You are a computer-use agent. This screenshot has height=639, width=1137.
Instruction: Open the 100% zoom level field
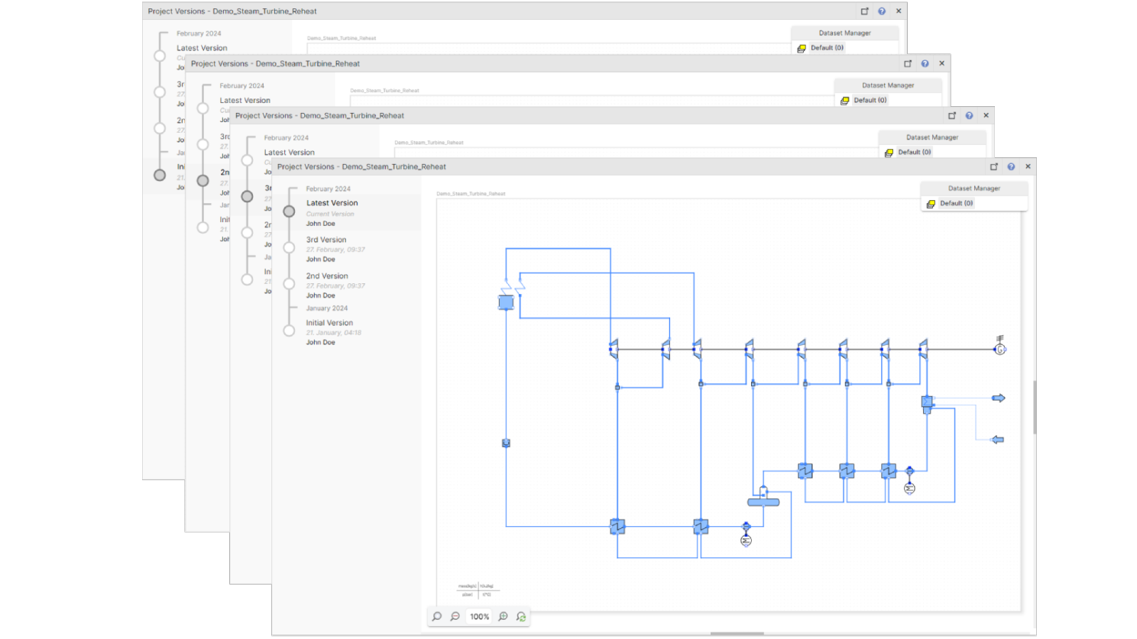tap(479, 617)
